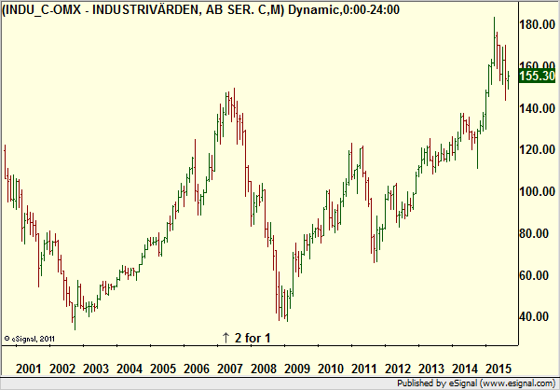Click the 120.00 price axis label
This screenshot has width=560, height=390.
pos(538,150)
